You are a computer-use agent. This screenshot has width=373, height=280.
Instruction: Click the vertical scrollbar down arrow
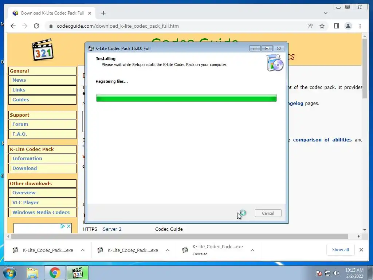[365, 230]
